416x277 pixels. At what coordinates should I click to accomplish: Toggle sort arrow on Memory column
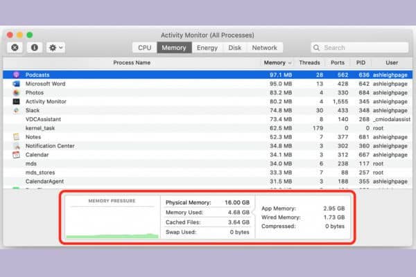click(290, 63)
